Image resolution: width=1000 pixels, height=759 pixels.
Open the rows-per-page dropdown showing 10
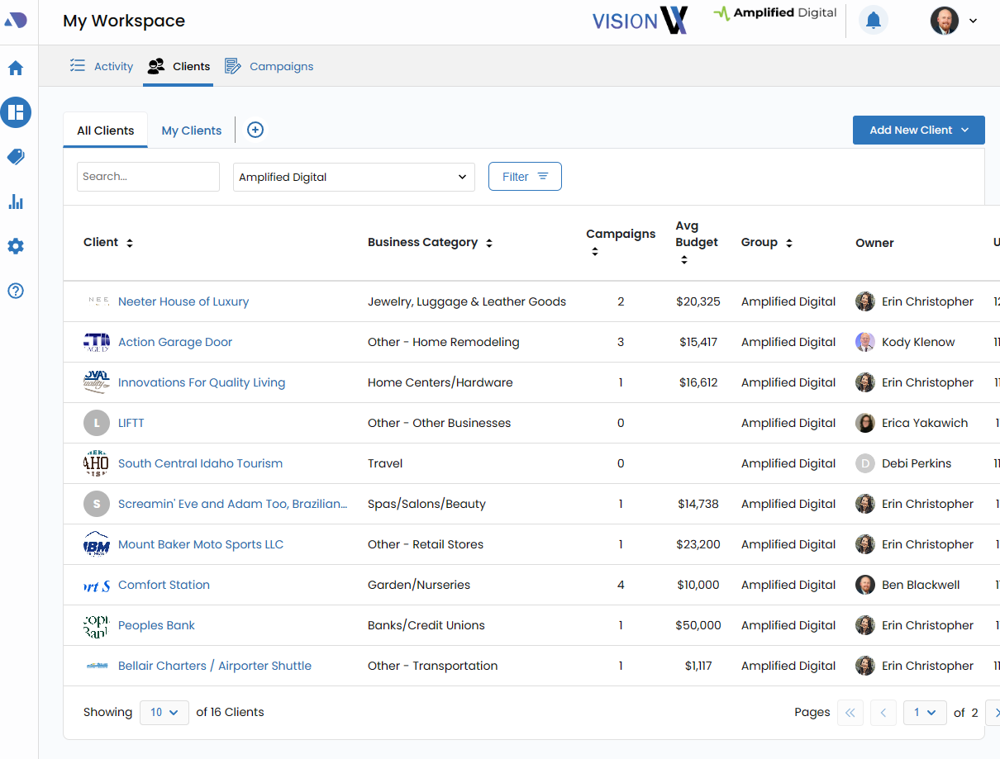point(164,712)
